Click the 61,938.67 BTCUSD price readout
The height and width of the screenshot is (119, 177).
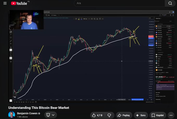pyautogui.click(x=161, y=77)
